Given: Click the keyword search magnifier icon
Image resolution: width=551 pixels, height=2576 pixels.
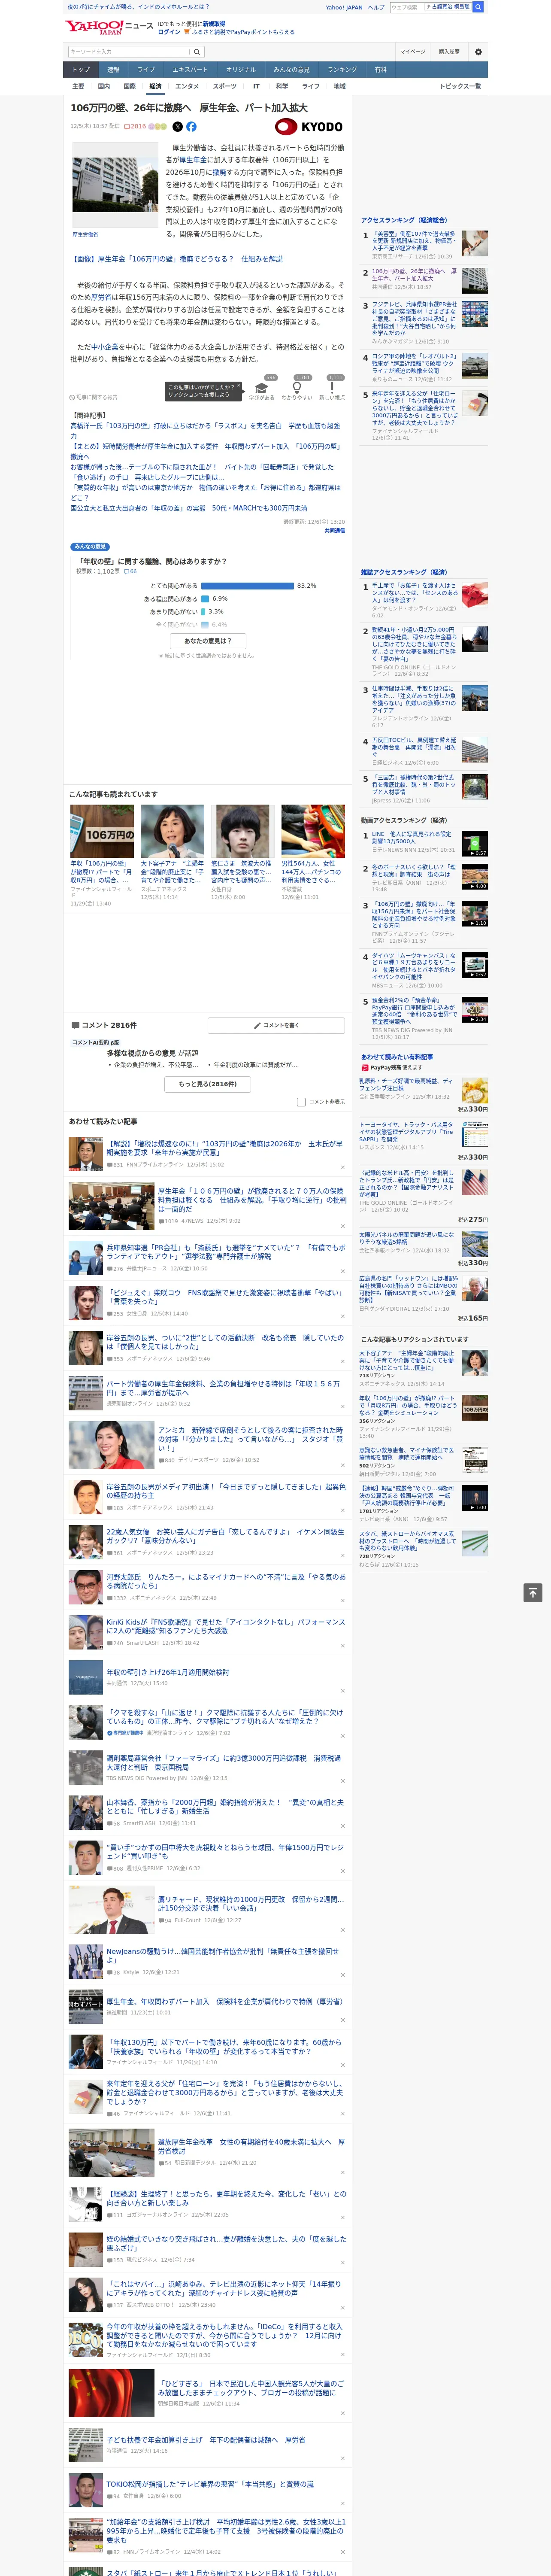Looking at the screenshot, I should 196,51.
